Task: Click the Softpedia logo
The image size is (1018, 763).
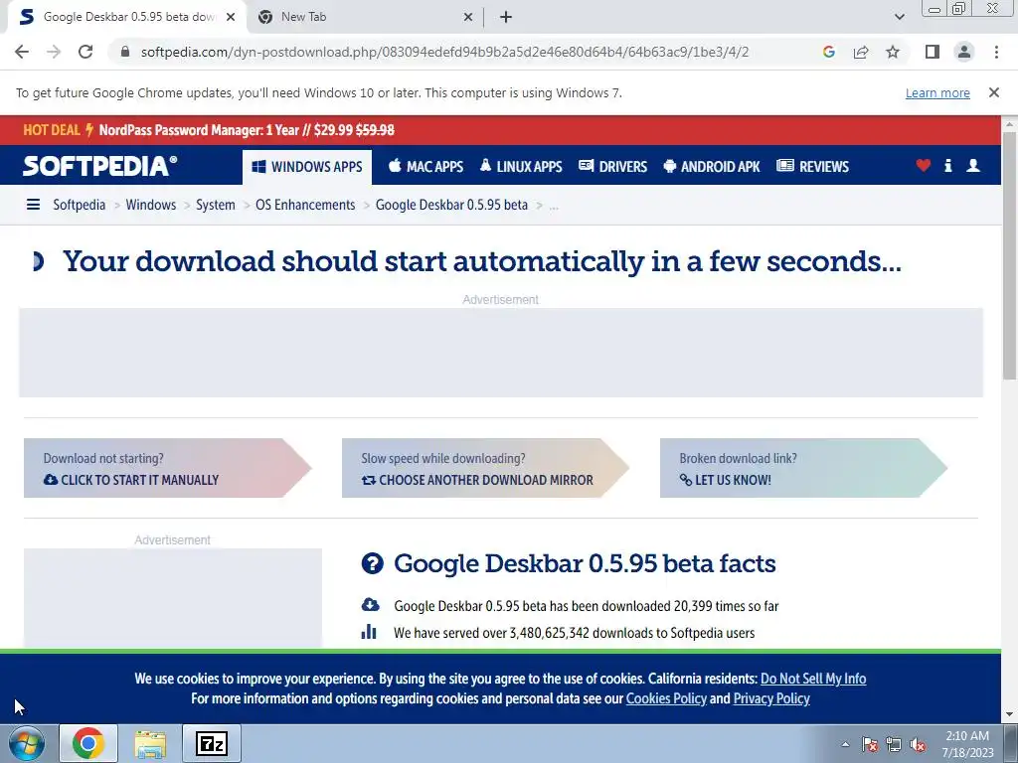Action: click(x=100, y=166)
